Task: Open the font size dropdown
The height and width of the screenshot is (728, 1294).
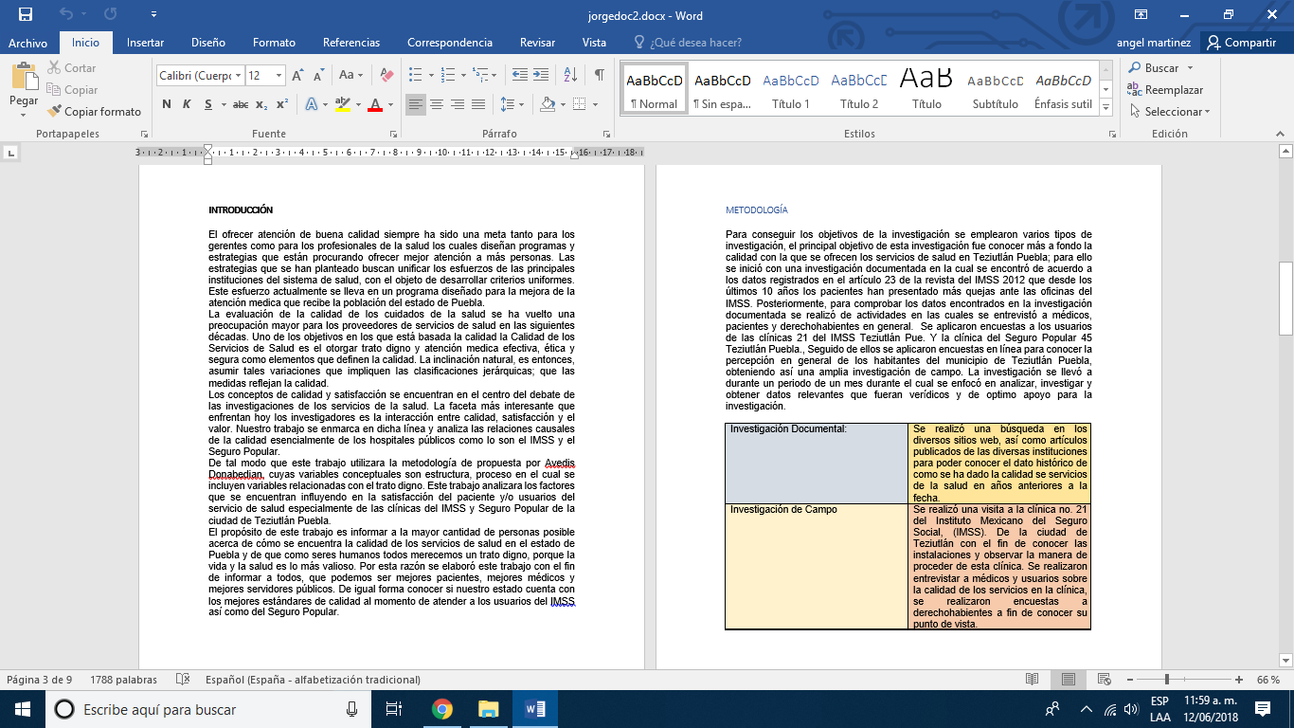Action: point(279,75)
